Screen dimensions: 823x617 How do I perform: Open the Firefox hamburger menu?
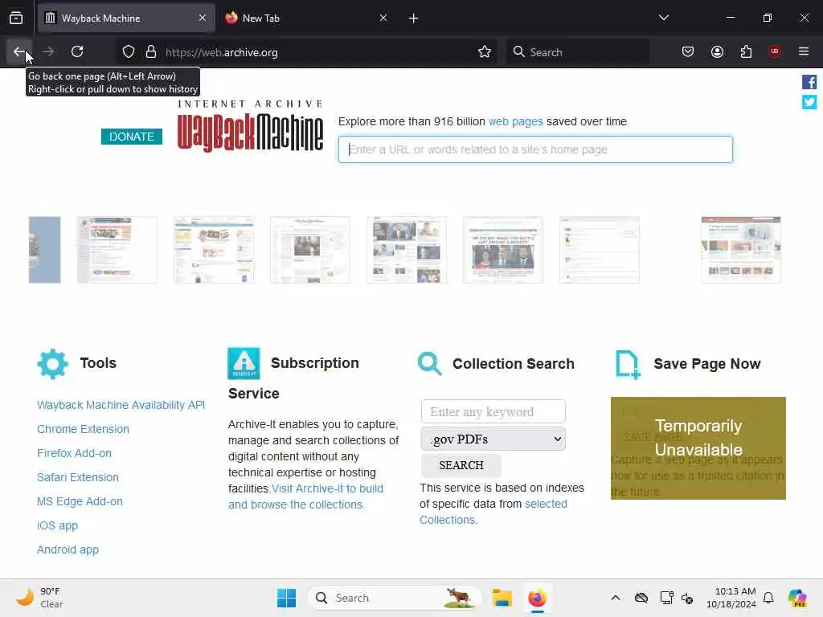tap(804, 51)
